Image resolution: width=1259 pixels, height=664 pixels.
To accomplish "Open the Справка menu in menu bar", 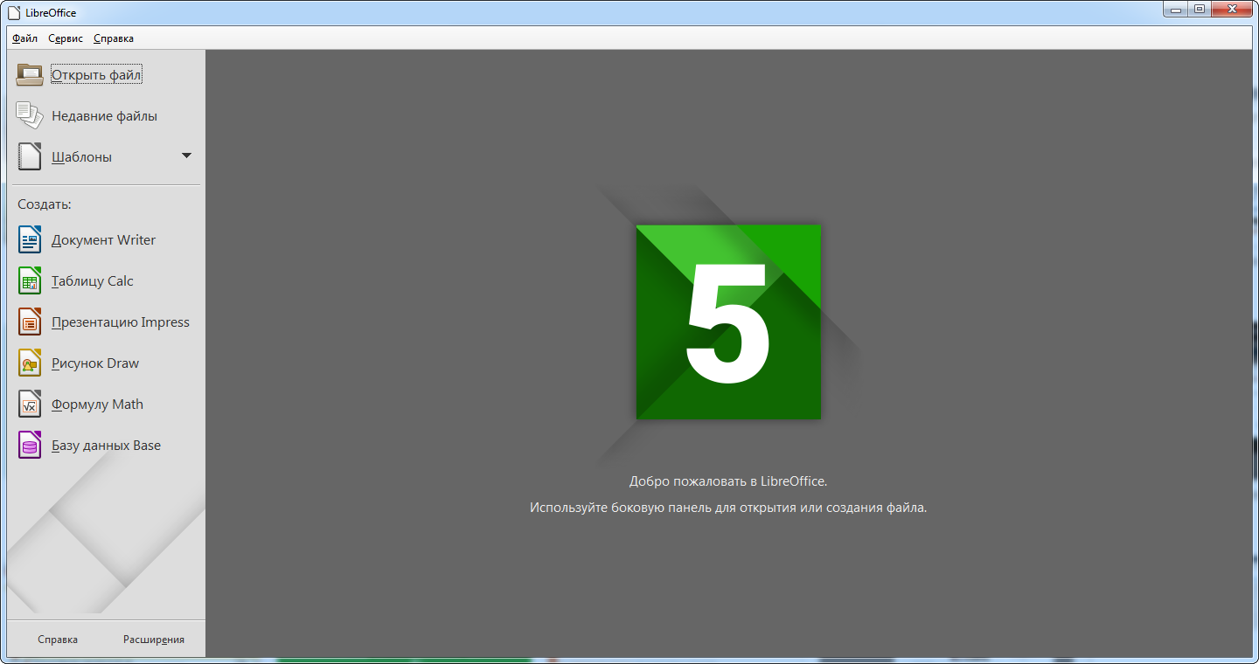I will pos(114,38).
